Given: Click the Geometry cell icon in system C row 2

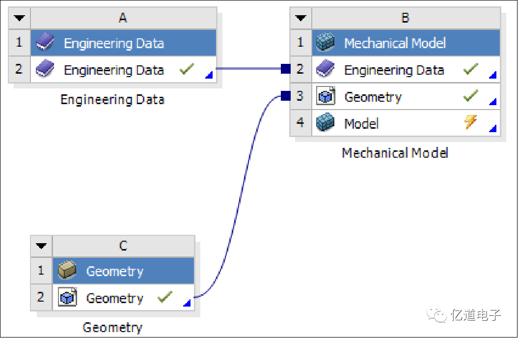Looking at the screenshot, I should coord(67,297).
